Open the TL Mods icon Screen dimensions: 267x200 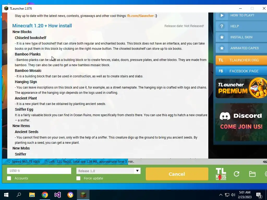click(x=221, y=174)
